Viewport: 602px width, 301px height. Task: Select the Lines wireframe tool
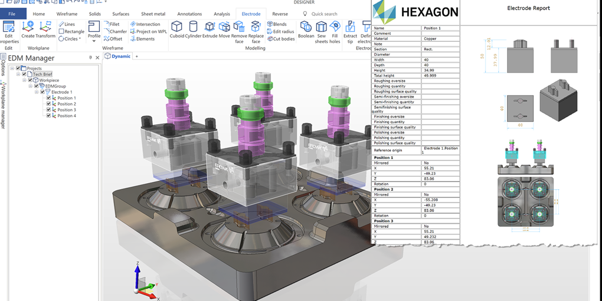click(67, 24)
